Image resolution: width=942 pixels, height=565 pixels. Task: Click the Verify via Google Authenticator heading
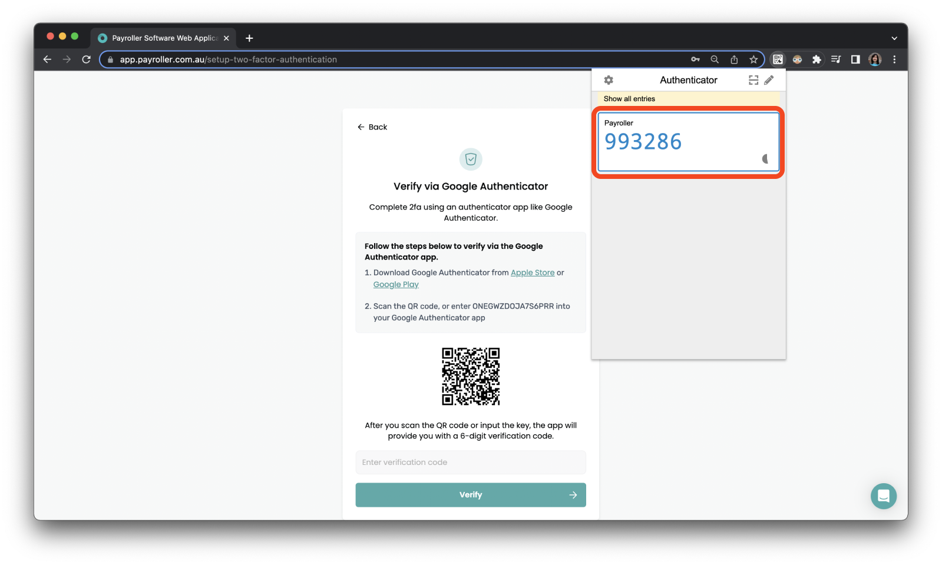pyautogui.click(x=471, y=187)
